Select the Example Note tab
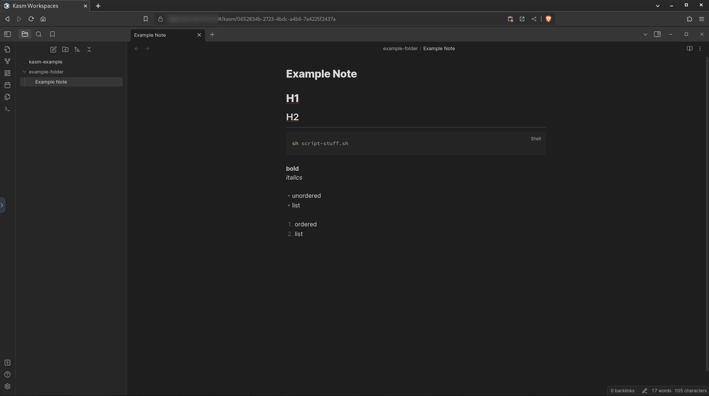This screenshot has width=709, height=396. [x=164, y=35]
